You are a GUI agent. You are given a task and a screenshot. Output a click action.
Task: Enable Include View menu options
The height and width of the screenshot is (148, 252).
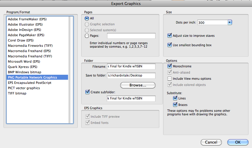(x=170, y=79)
